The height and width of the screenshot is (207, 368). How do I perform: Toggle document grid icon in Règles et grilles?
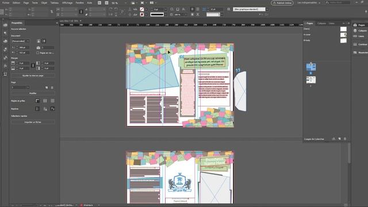tap(52, 101)
